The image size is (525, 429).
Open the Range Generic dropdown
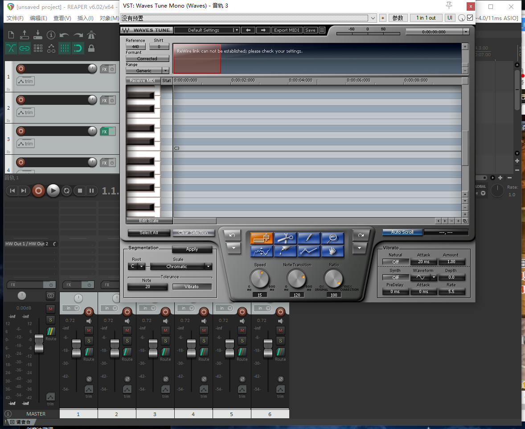pos(165,71)
